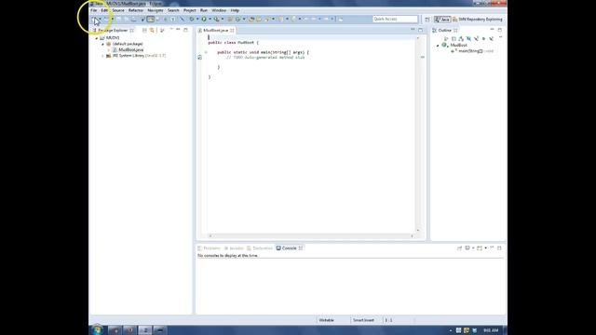Pin the console with Pin Console icon
The image size is (596, 335).
coord(459,248)
